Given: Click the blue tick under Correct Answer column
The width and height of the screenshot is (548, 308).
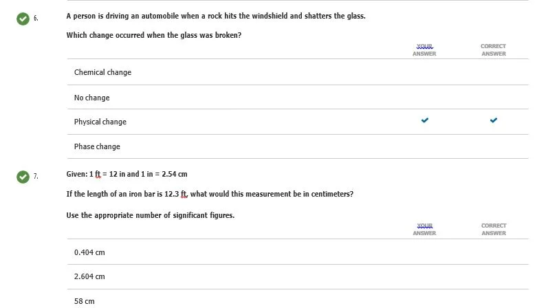Looking at the screenshot, I should 494,120.
